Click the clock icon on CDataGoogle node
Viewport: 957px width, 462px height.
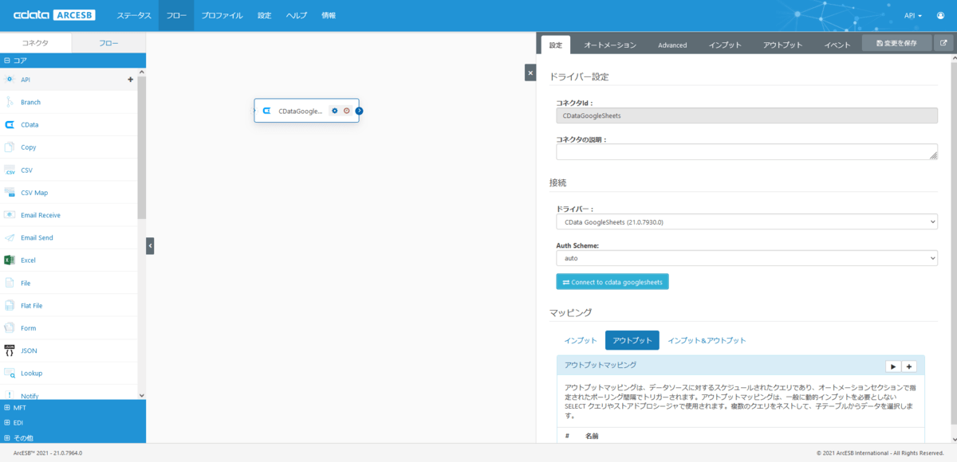pos(346,111)
